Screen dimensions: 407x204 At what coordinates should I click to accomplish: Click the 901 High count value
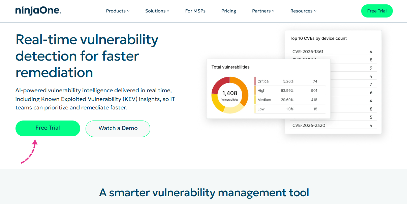[314, 91]
